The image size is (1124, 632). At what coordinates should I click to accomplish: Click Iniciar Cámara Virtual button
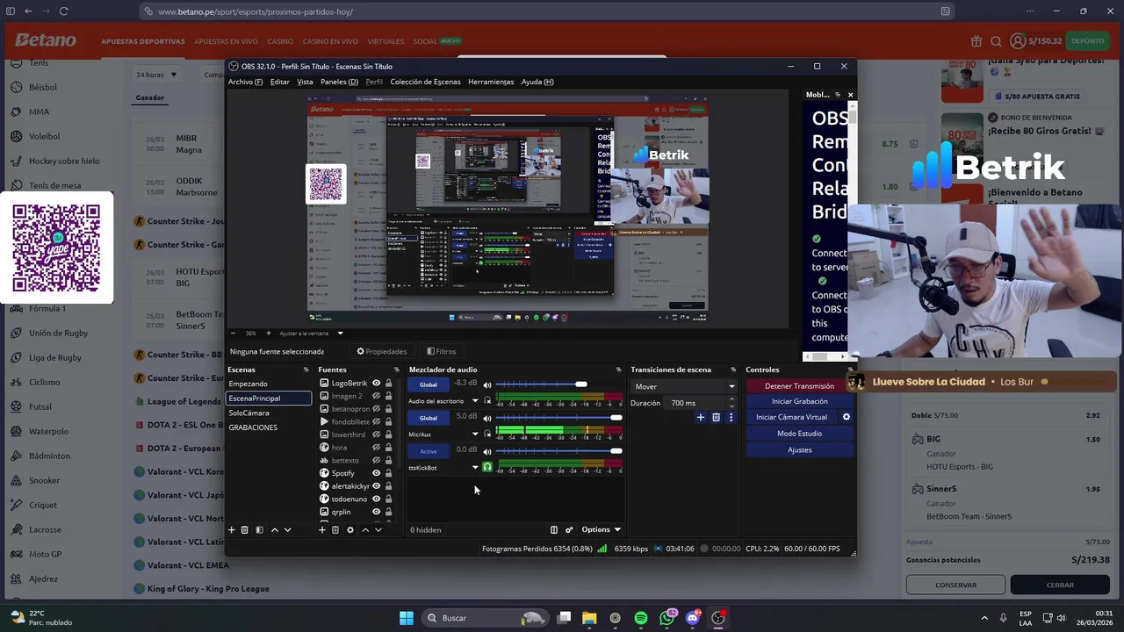pyautogui.click(x=791, y=417)
